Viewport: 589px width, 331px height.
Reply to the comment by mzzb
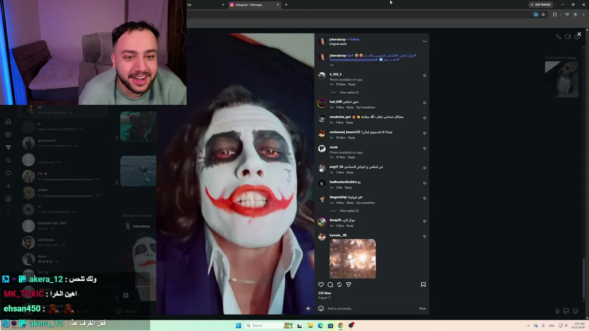(x=352, y=157)
